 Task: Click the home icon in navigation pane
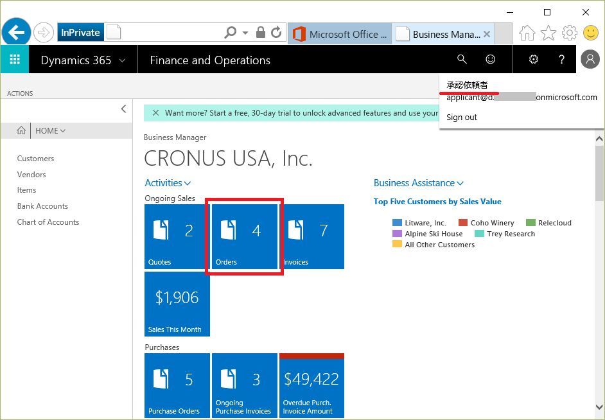[21, 131]
